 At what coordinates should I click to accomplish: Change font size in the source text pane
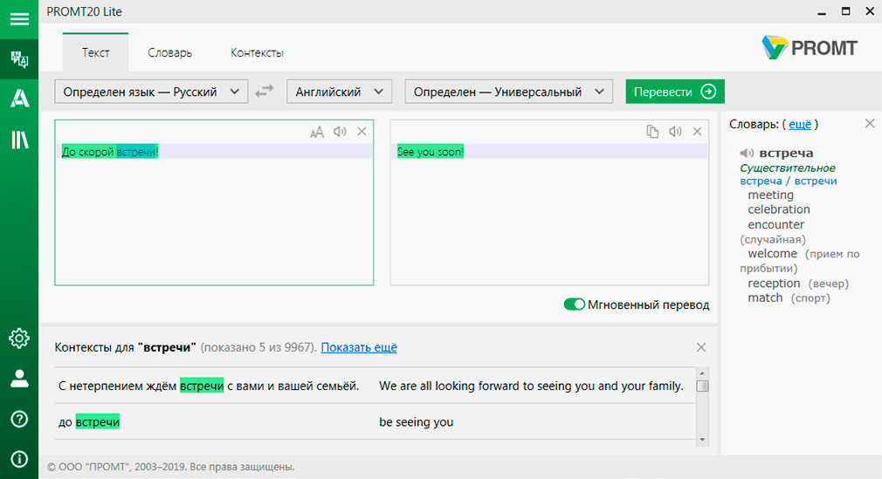[317, 132]
